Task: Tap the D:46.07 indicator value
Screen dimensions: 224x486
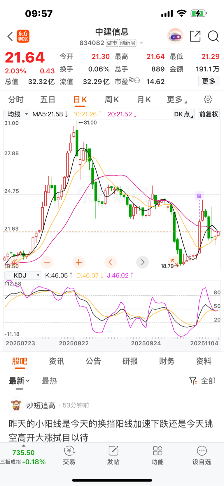Action: 90,275
